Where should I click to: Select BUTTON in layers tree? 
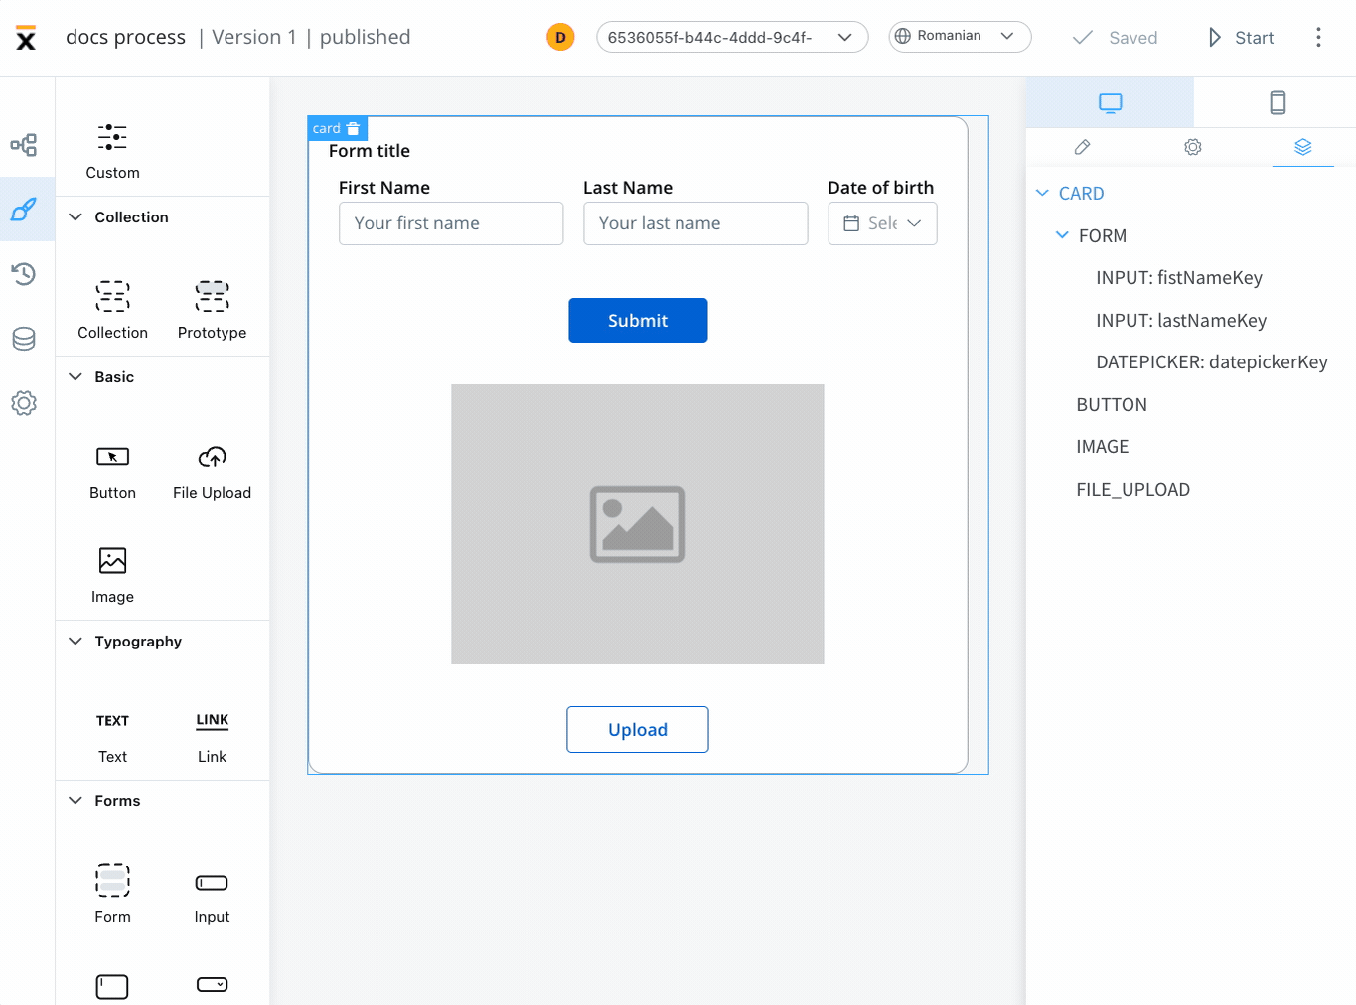(x=1112, y=405)
